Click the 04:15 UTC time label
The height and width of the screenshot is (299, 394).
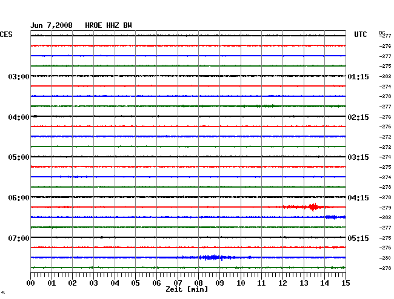click(358, 198)
